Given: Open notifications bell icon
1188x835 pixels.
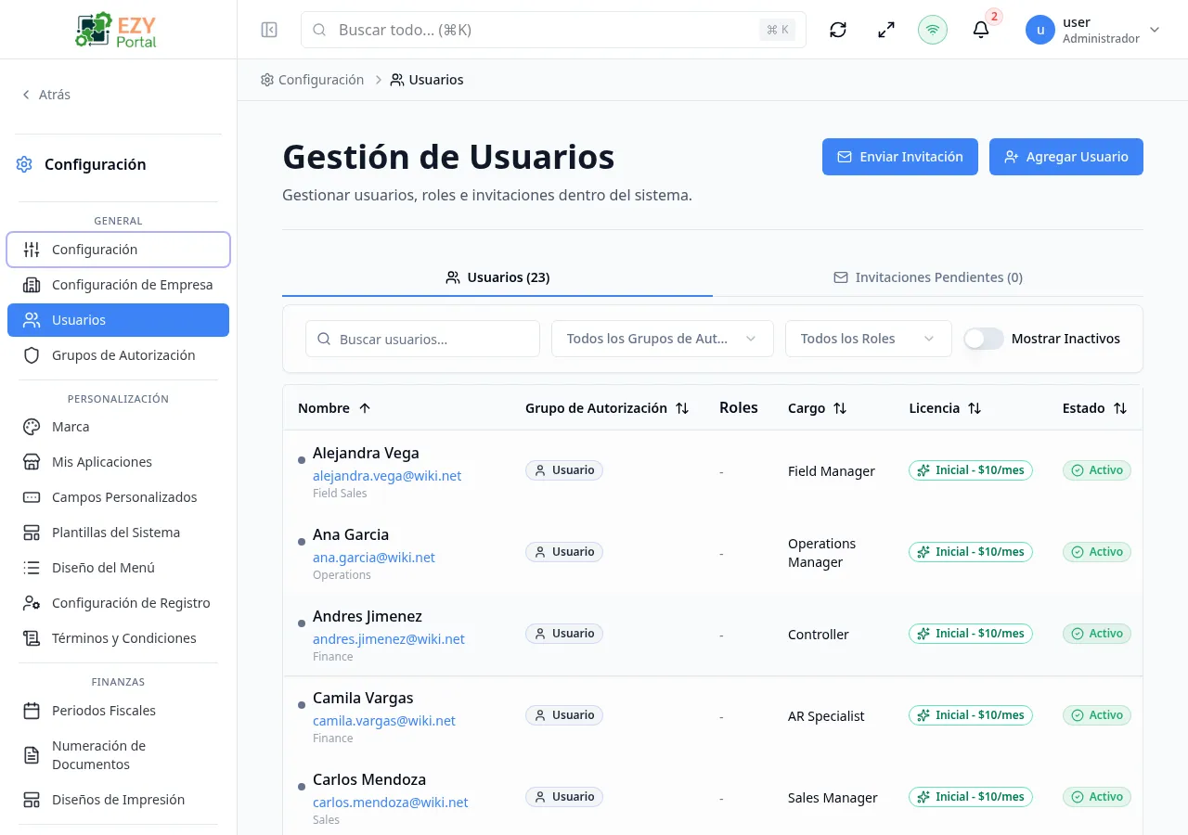Looking at the screenshot, I should tap(981, 30).
